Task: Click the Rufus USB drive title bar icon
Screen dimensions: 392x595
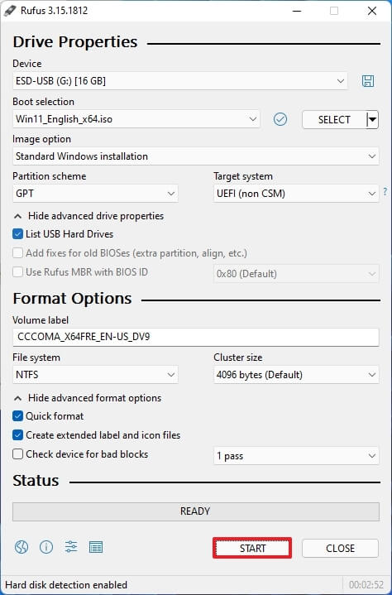Action: (9, 11)
